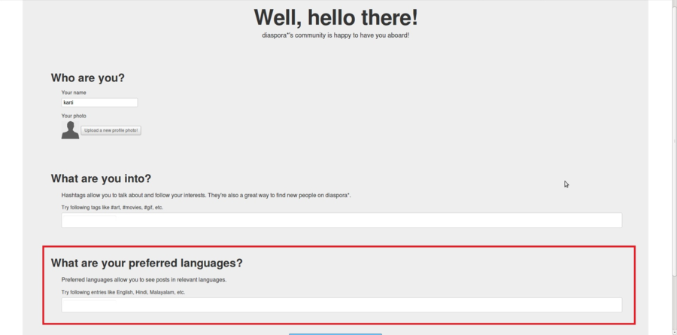This screenshot has height=335, width=677.
Task: Click the Try following entries like English hint
Action: pos(123,292)
